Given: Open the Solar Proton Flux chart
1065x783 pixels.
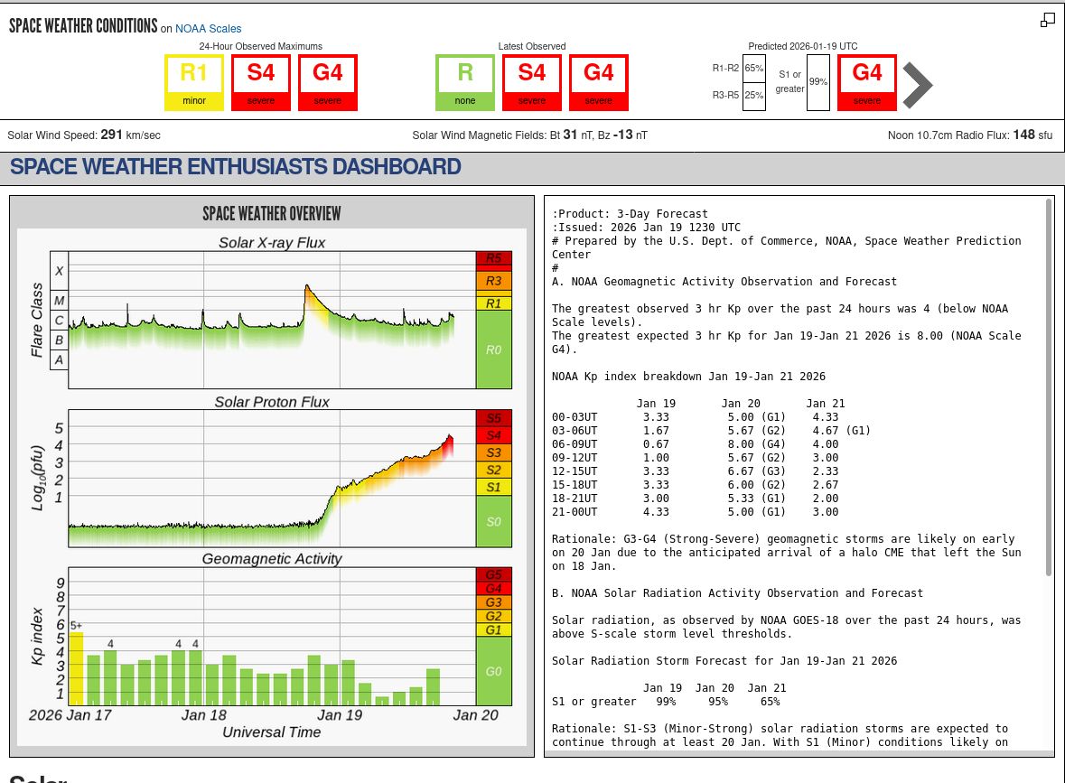Looking at the screenshot, I should 272,478.
